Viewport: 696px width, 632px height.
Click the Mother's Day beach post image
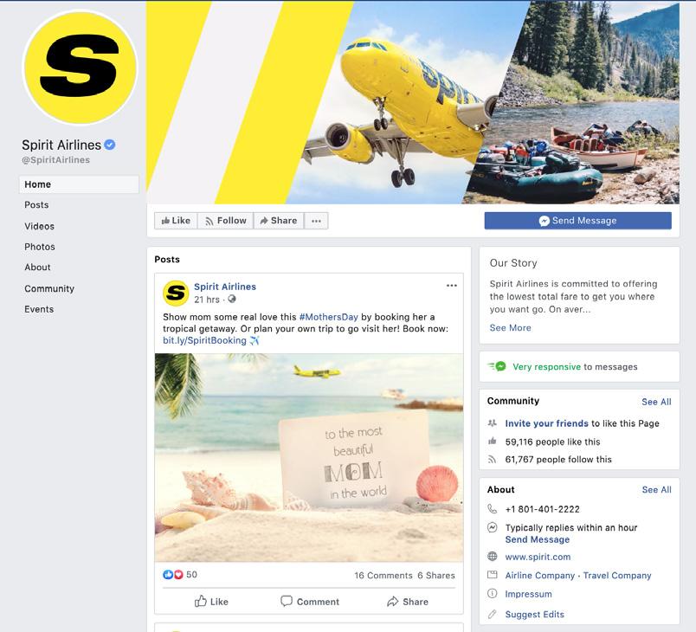[x=309, y=458]
